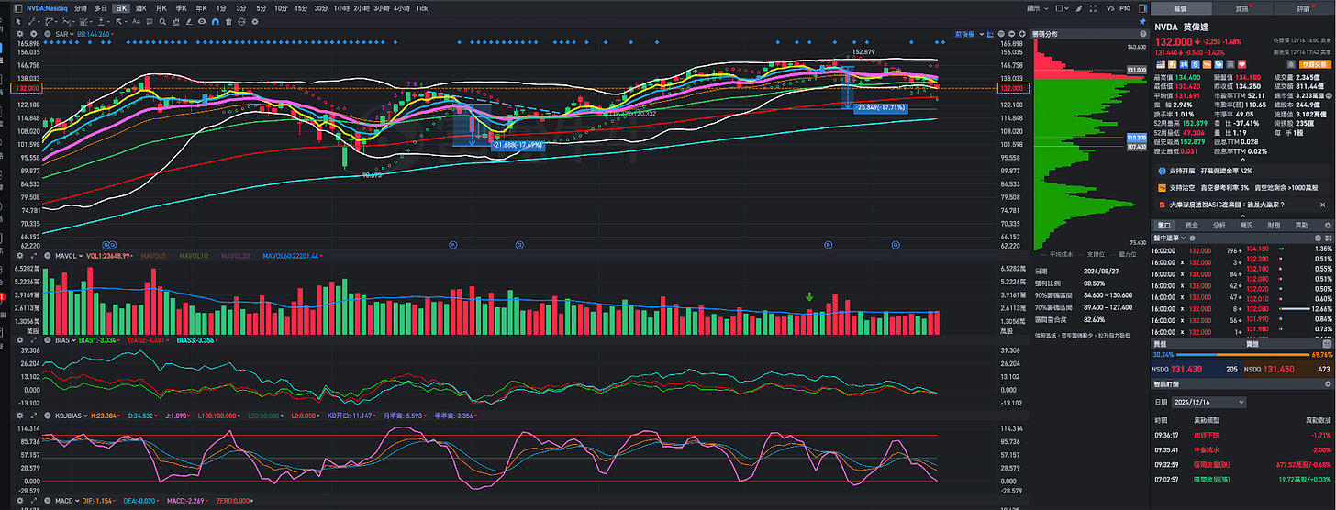Select the 財務 sub-tab
1336x510 pixels.
tap(1274, 225)
